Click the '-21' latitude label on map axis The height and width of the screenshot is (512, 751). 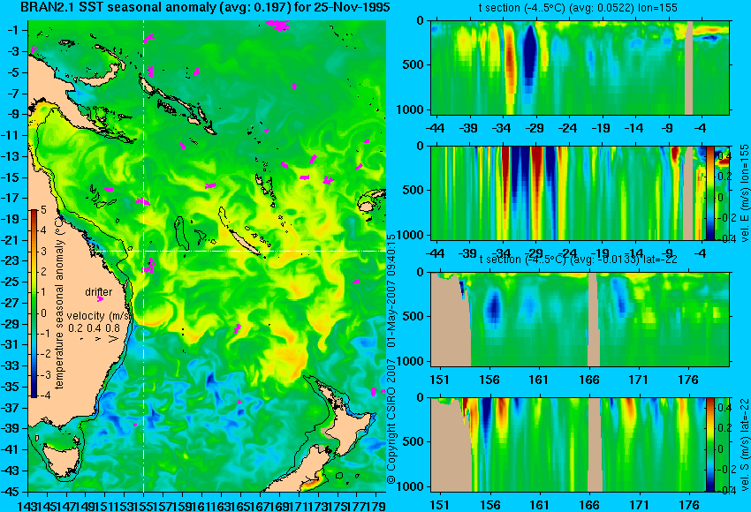[x=11, y=240]
